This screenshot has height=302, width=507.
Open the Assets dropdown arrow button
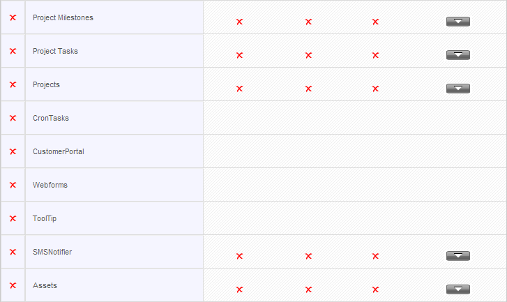click(458, 289)
